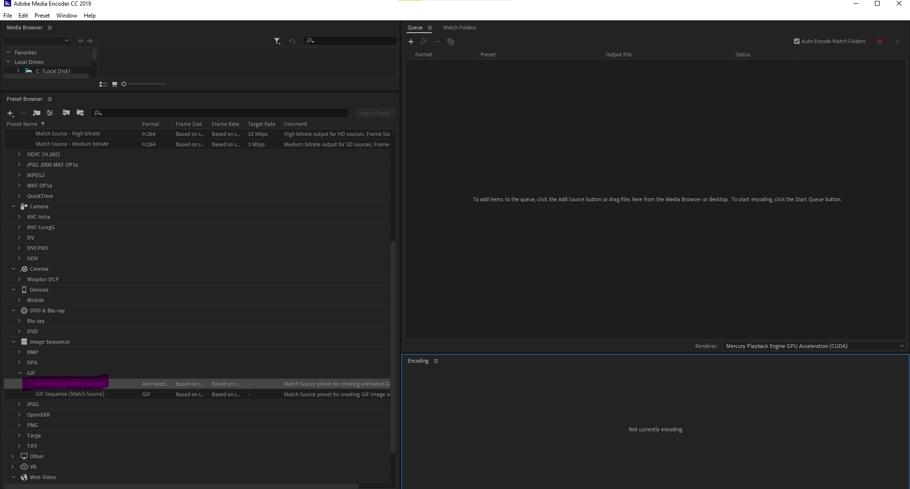The width and height of the screenshot is (910, 489).
Task: Click the import presets icon
Action: [66, 113]
